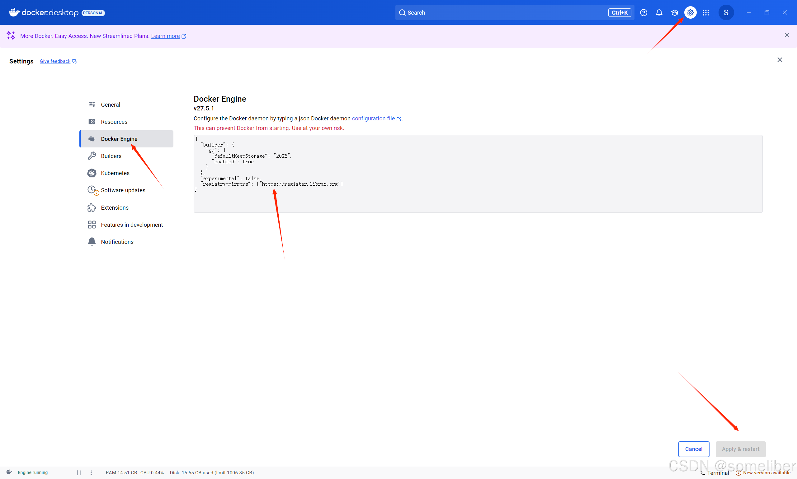Click the CPU 0.44% status
The width and height of the screenshot is (797, 479).
pyautogui.click(x=152, y=472)
